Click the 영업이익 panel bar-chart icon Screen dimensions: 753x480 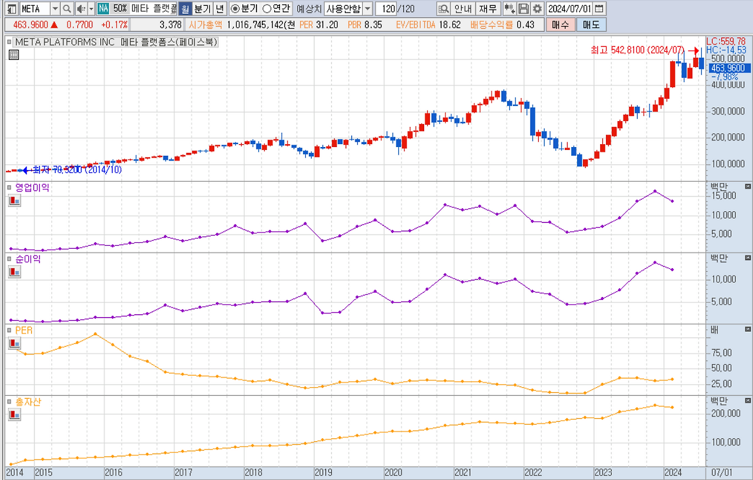14,201
